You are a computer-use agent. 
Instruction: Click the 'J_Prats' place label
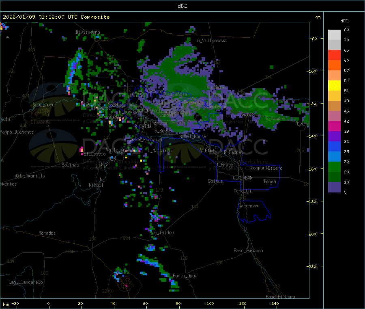(x=224, y=165)
